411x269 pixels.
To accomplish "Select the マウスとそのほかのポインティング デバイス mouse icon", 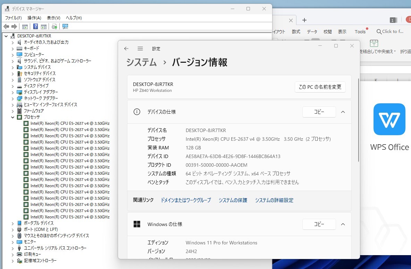I will 19,235.
